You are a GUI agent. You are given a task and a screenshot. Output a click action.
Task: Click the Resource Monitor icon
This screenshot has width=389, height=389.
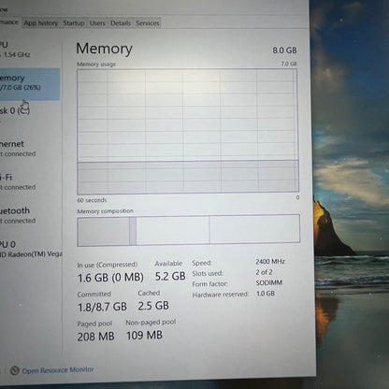tap(14, 370)
